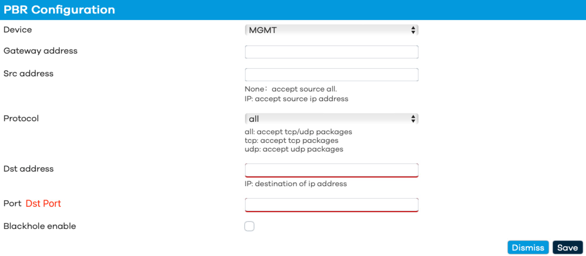
Task: Enable the Blackhole checkbox
Action: tap(249, 226)
